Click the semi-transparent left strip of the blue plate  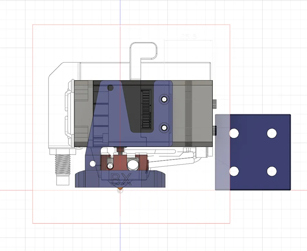(x=222, y=151)
